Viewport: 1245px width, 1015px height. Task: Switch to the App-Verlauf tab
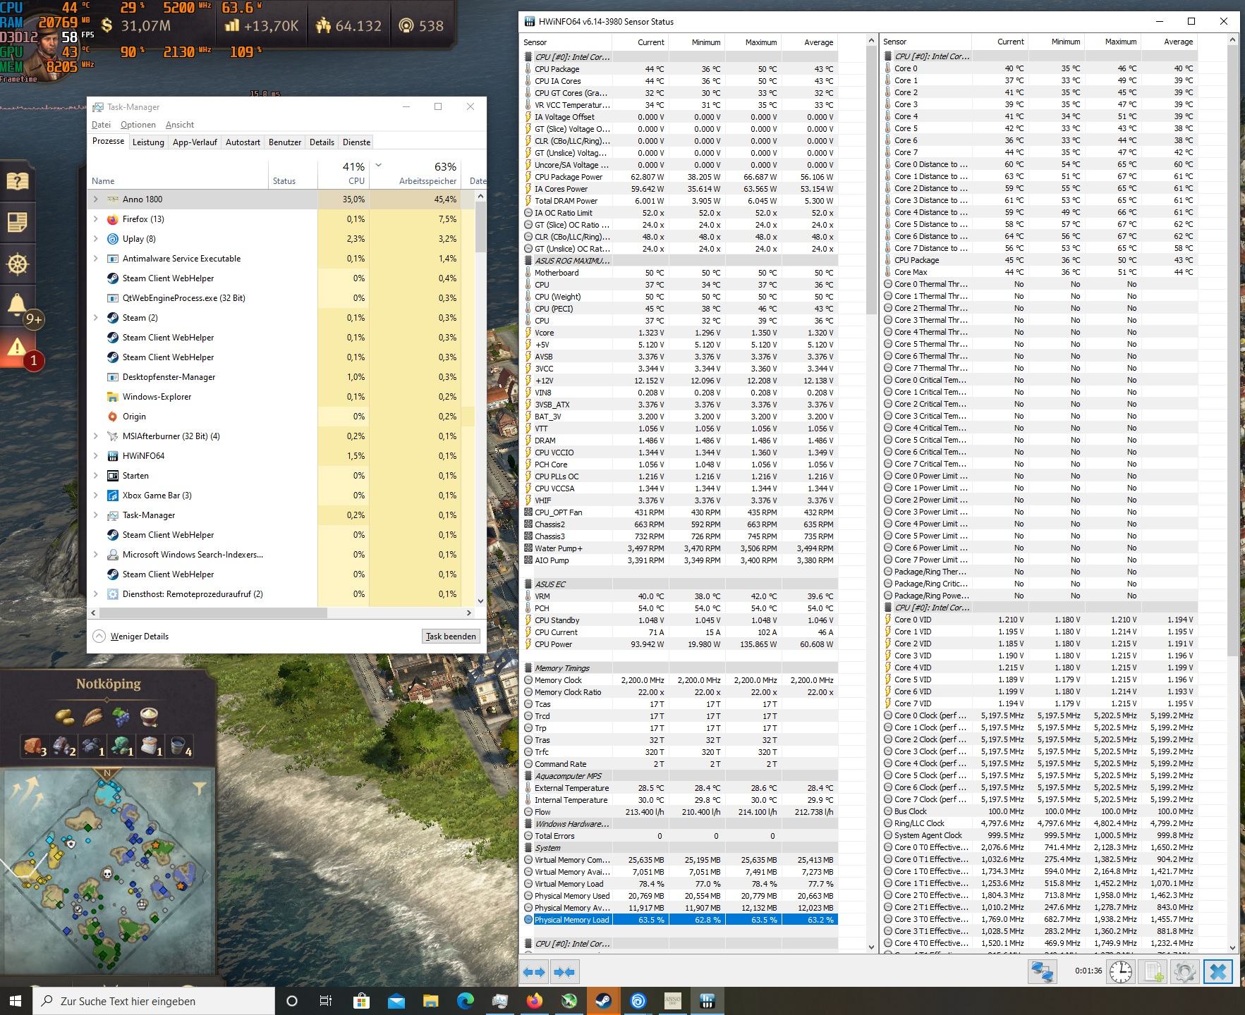[x=195, y=142]
